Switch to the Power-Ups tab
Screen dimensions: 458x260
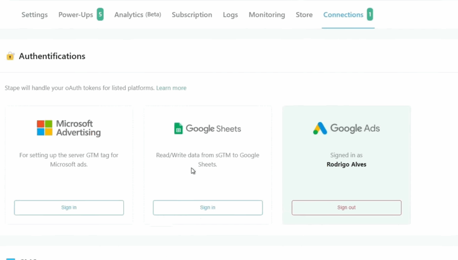coord(76,15)
